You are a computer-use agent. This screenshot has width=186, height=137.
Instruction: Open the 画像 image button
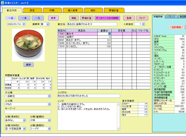29,64
